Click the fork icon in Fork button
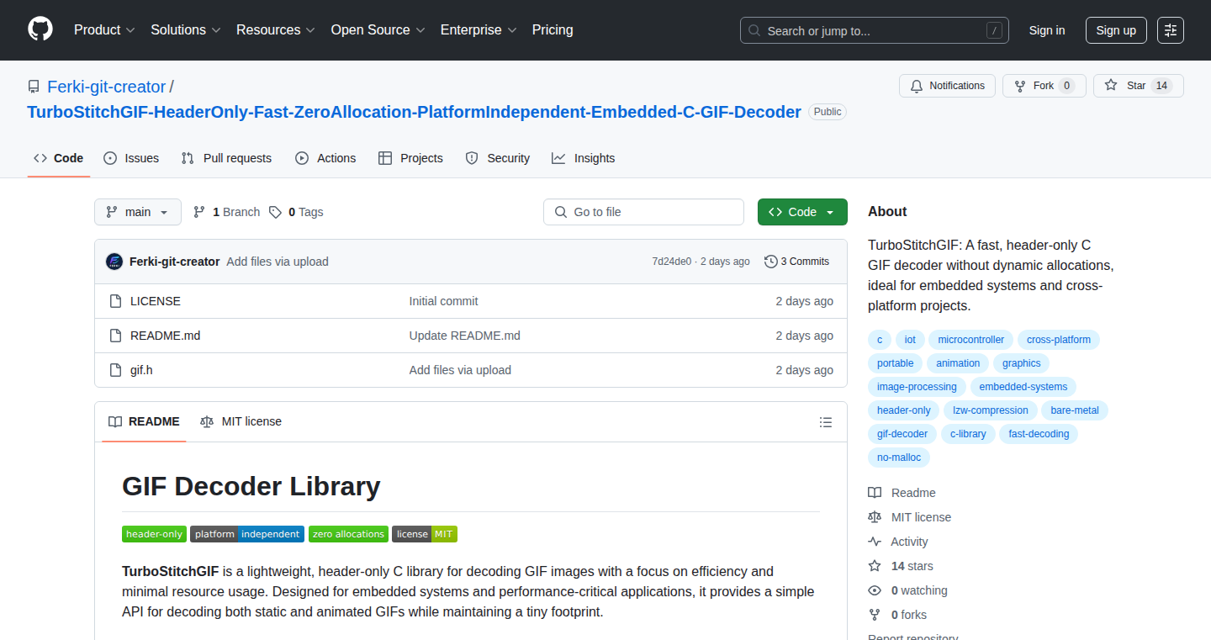1211x640 pixels. coord(1020,86)
